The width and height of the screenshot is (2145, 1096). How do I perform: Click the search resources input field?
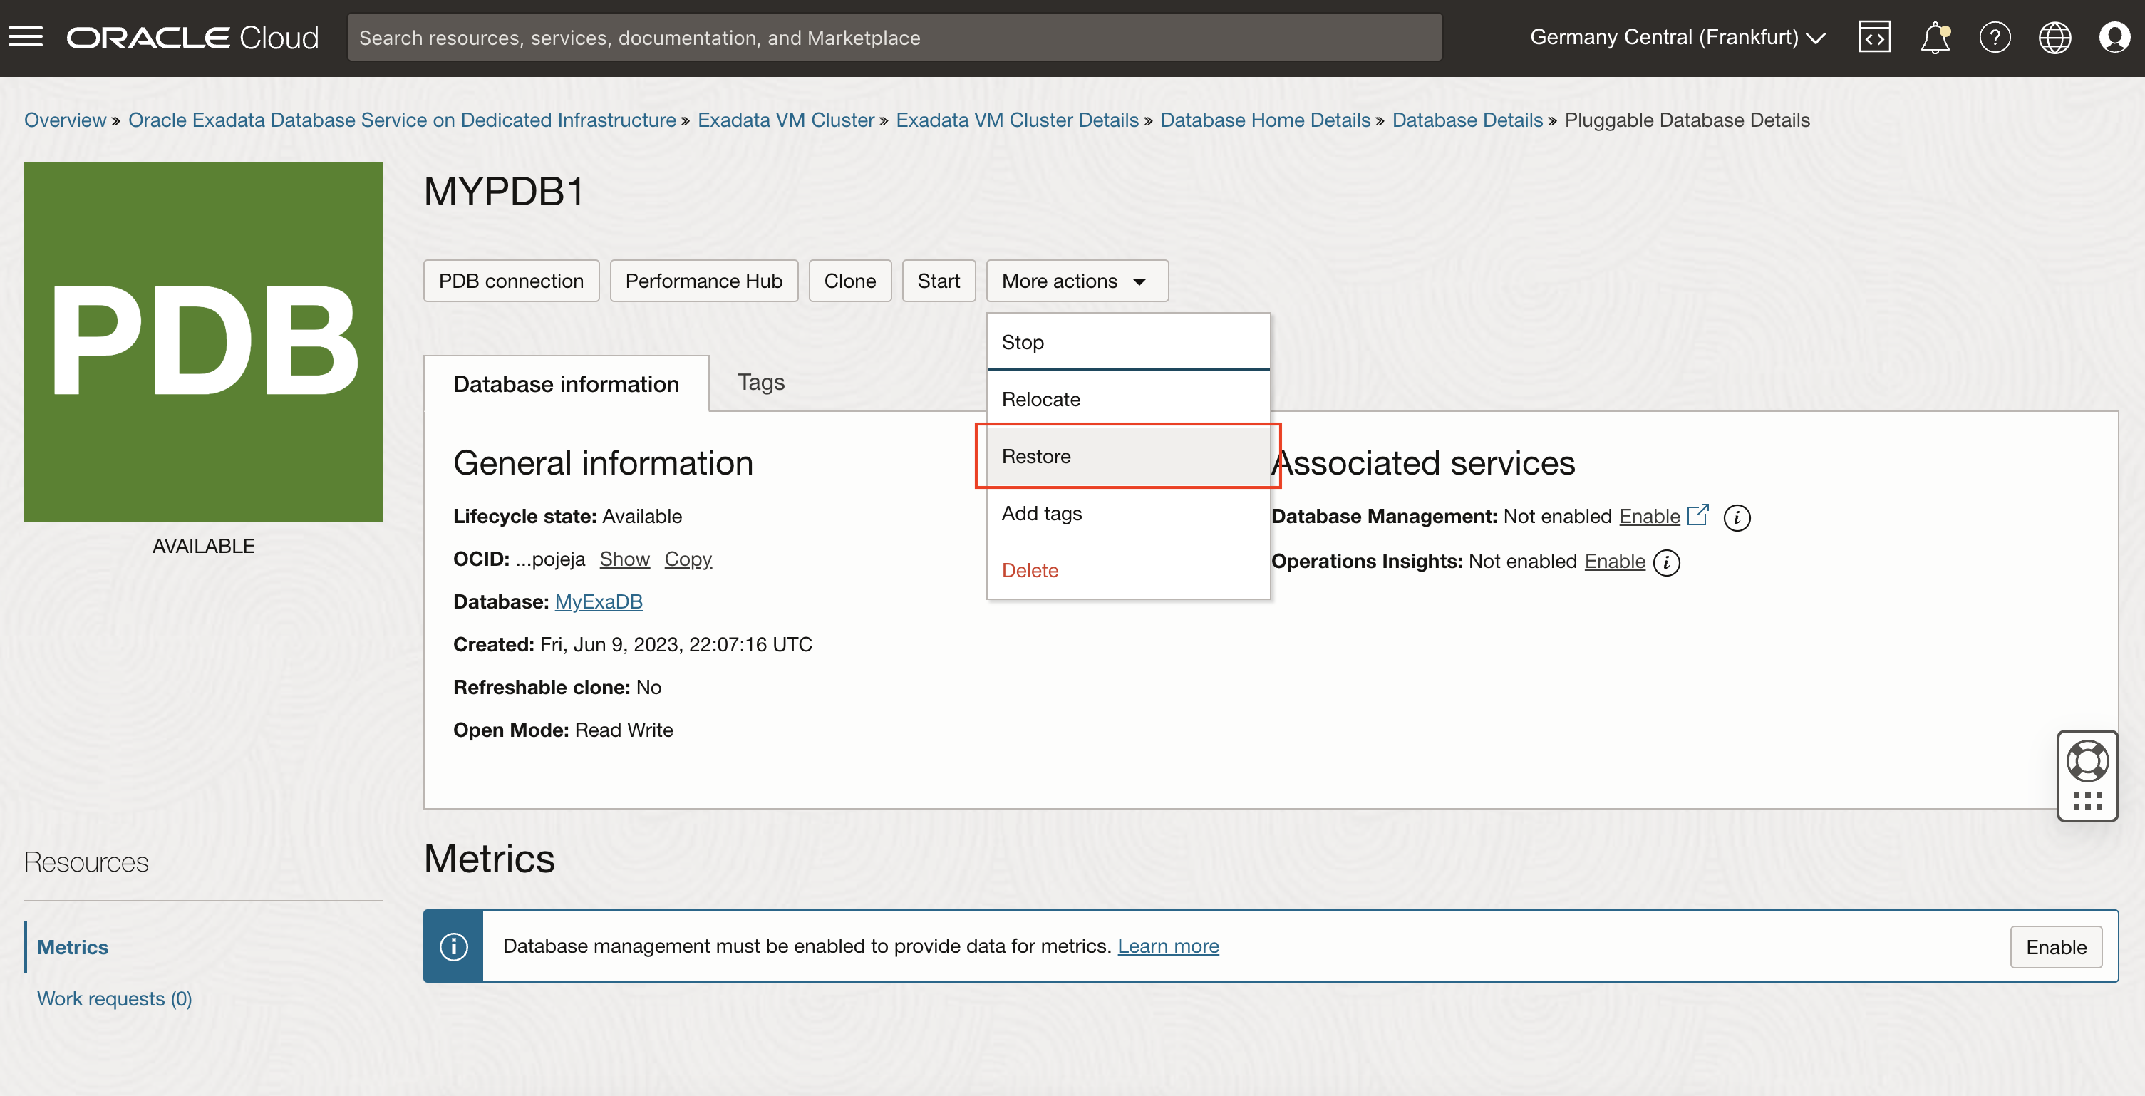pyautogui.click(x=894, y=38)
